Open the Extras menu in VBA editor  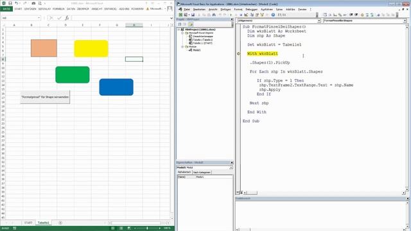pos(279,10)
